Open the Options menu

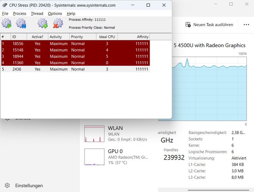coord(55,13)
